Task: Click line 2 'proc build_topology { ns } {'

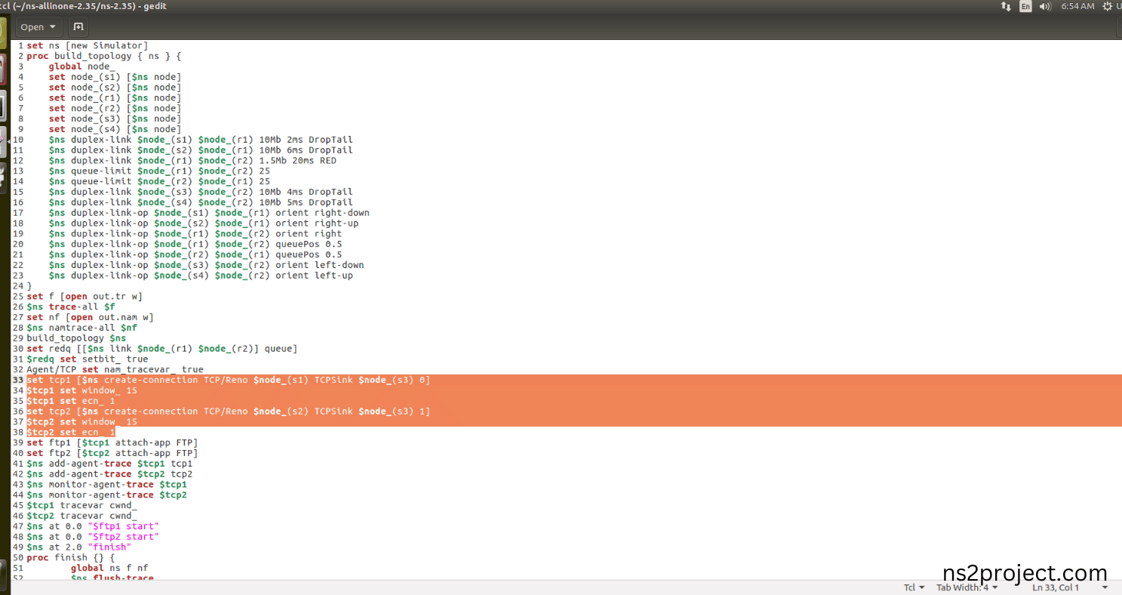Action: point(104,56)
